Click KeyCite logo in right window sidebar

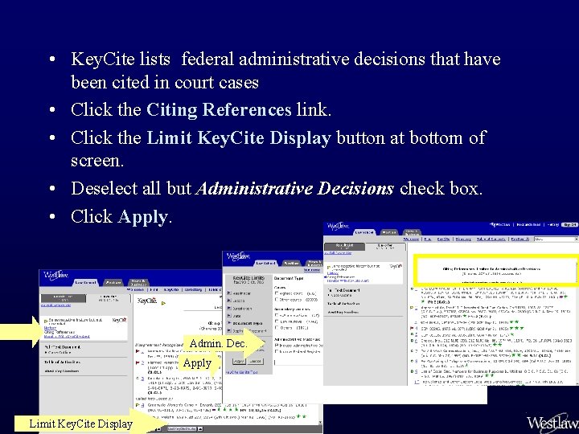[396, 266]
